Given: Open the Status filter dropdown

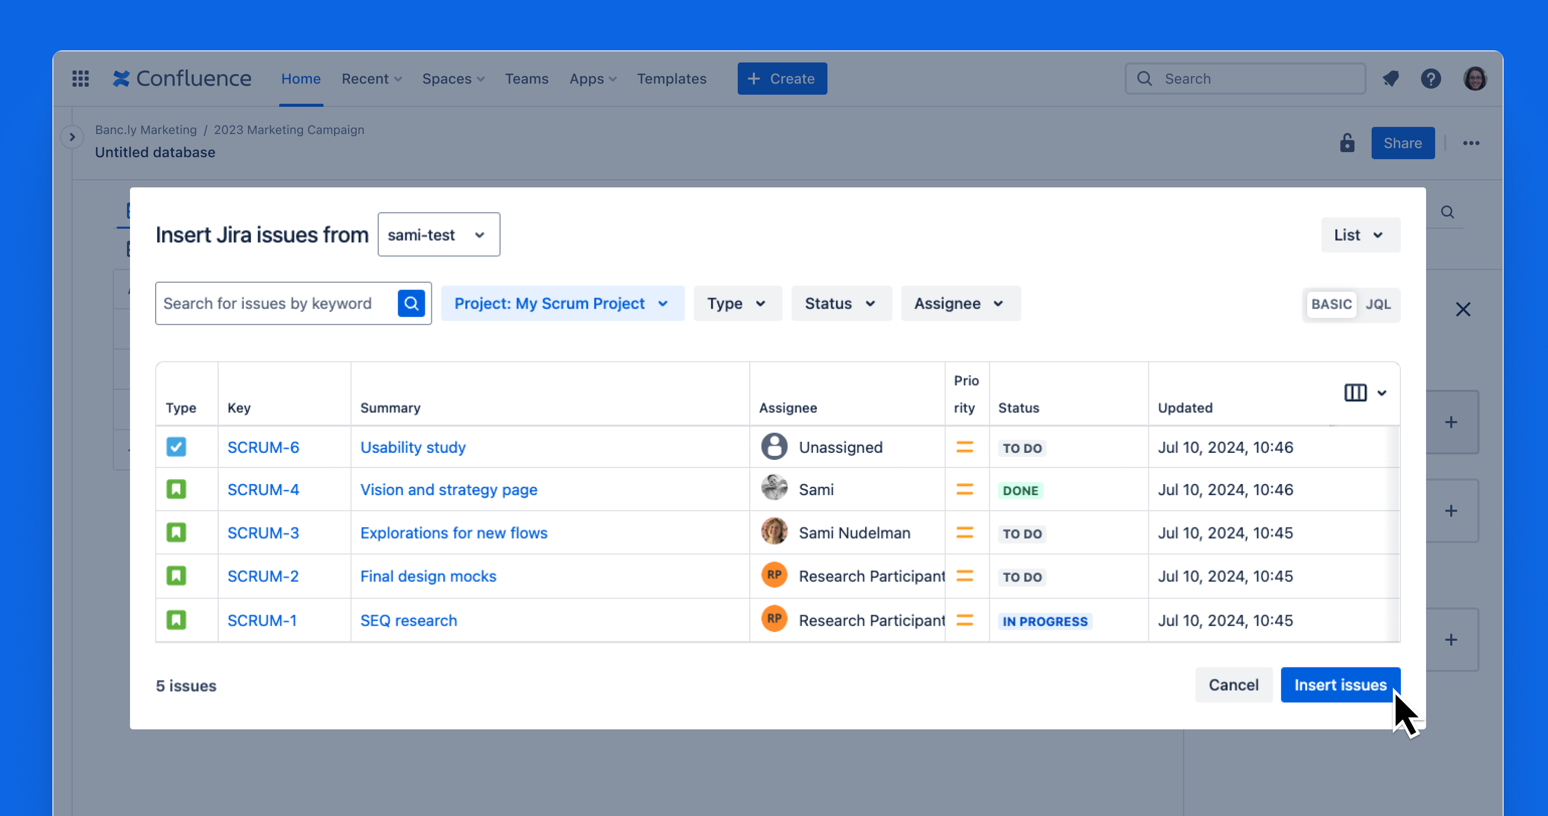Looking at the screenshot, I should 841,303.
